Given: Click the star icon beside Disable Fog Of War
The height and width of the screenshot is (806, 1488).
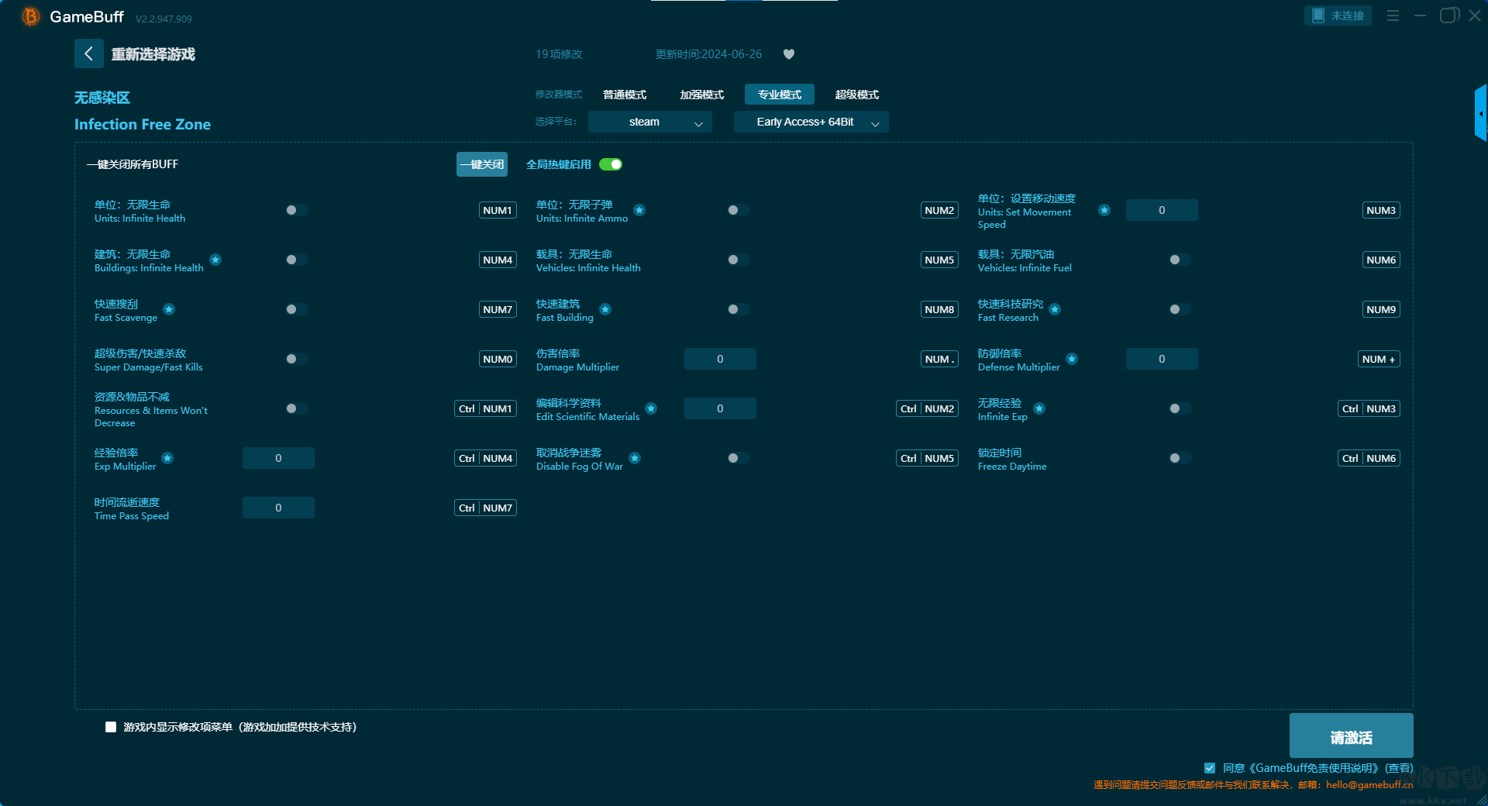Looking at the screenshot, I should (x=635, y=458).
